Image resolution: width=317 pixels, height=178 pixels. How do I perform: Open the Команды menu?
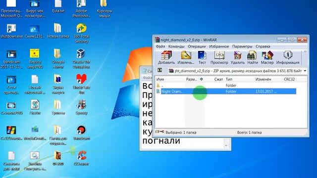coord(176,46)
